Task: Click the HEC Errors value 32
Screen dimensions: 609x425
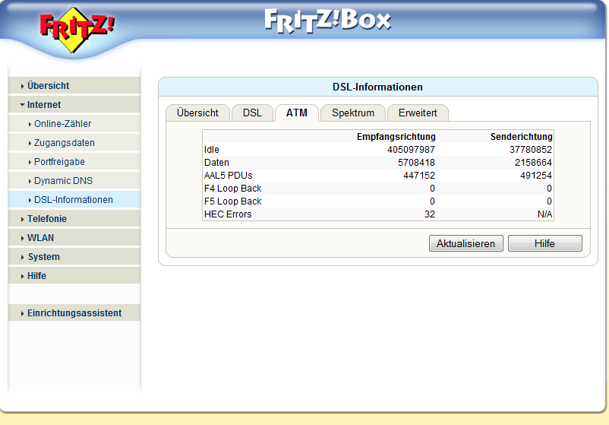Action: pyautogui.click(x=430, y=214)
